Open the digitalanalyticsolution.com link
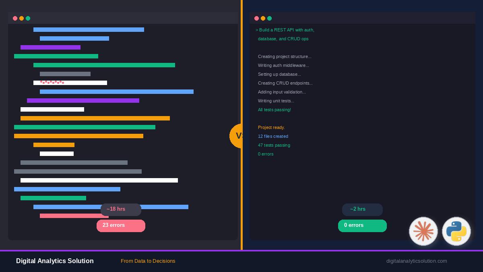Screen dimensions: 483x272 417,261
